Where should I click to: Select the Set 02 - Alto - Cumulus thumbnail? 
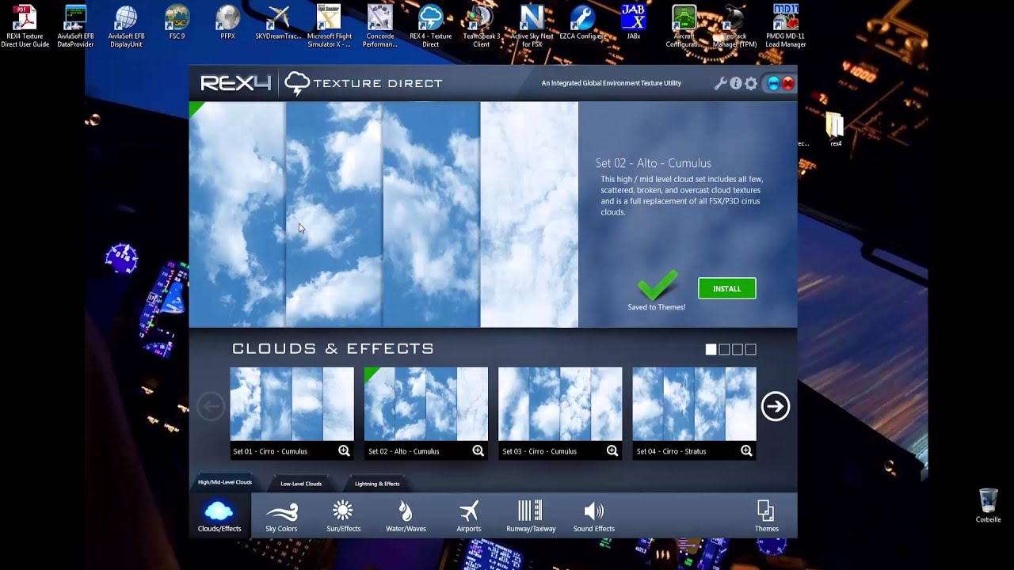425,404
